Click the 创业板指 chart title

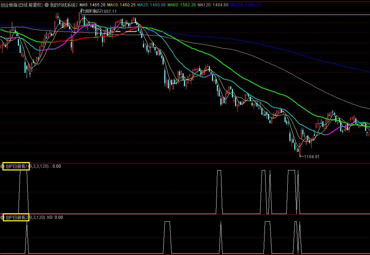tap(21, 5)
